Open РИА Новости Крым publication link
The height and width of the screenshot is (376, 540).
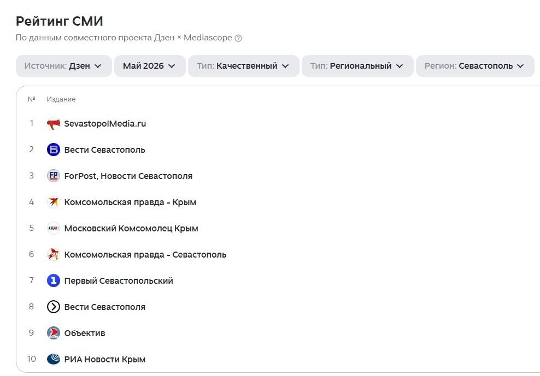(x=105, y=359)
